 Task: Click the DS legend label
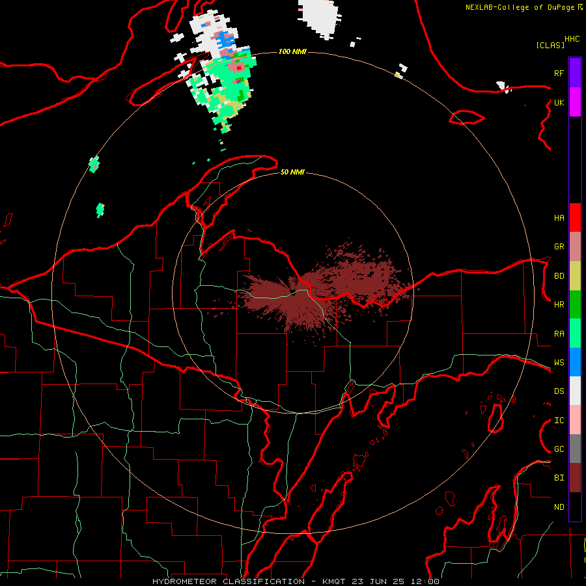coord(559,391)
